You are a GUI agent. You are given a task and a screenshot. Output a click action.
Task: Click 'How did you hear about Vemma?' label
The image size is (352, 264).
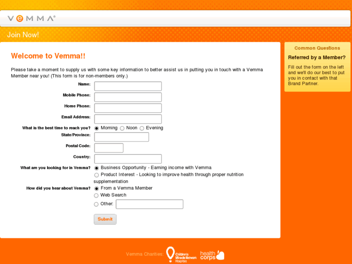(59, 188)
